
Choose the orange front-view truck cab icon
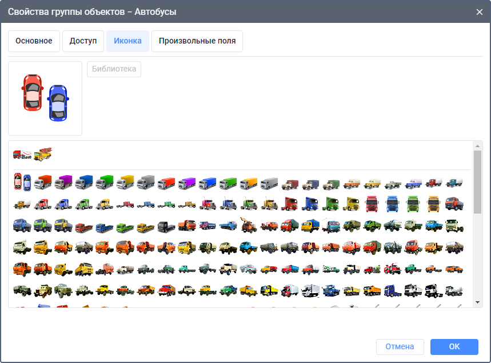click(434, 204)
